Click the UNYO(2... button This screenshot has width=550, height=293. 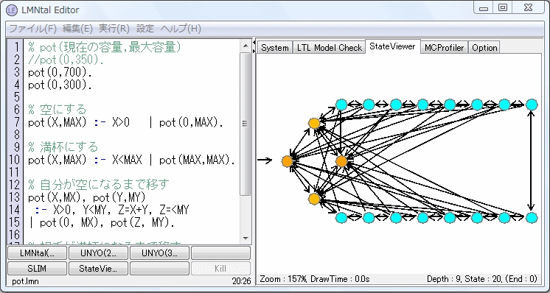pos(98,253)
